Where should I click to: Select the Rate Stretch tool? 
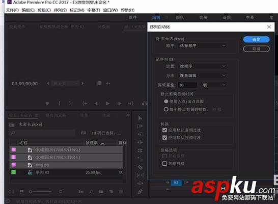[x=140, y=159]
